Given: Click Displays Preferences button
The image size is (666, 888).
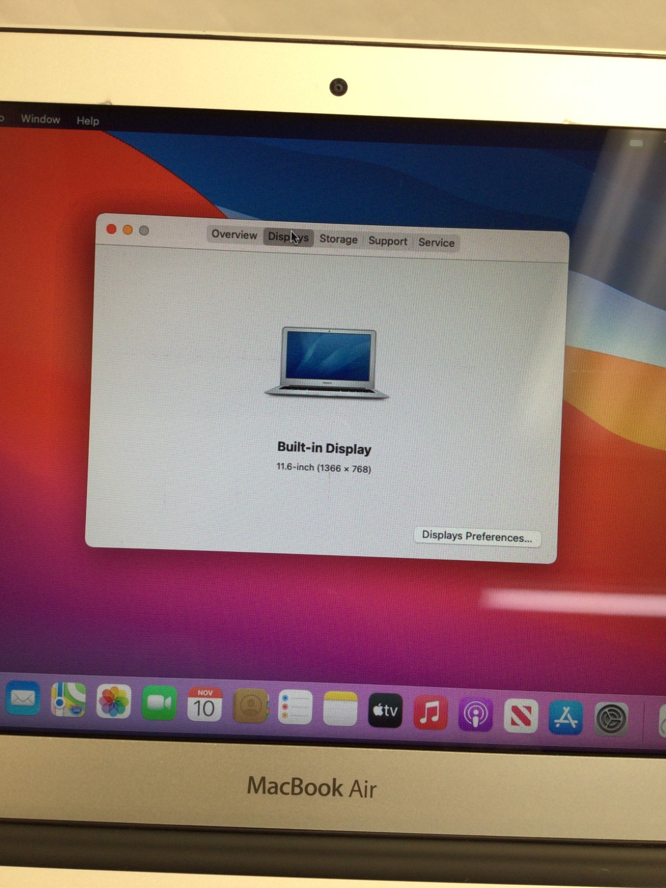Looking at the screenshot, I should 477,537.
